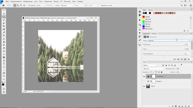193x108 pixels.
Task: Swap width and height icon
Action: pos(86,5)
